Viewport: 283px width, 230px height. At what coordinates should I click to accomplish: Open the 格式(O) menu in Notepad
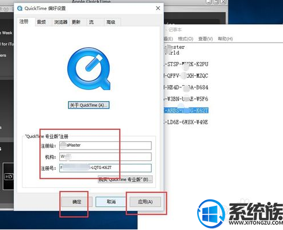tap(185, 39)
